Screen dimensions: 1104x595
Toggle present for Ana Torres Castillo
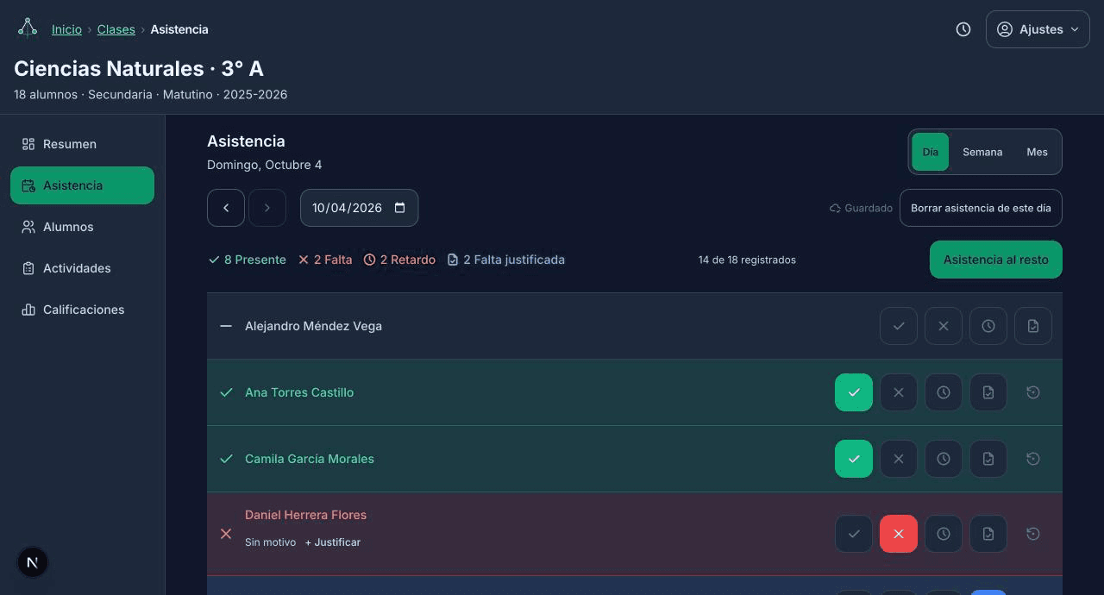(854, 392)
